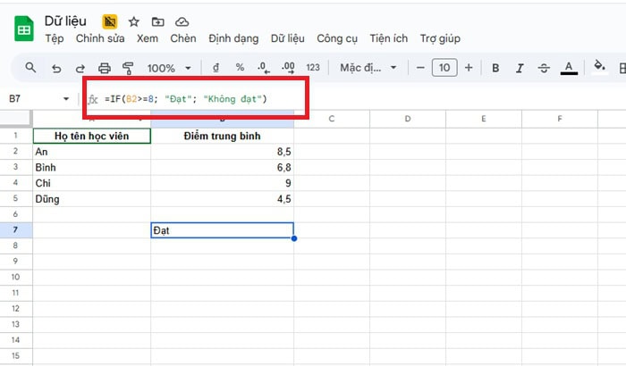
Task: Expand the name box B7 dropdown
Action: click(66, 99)
